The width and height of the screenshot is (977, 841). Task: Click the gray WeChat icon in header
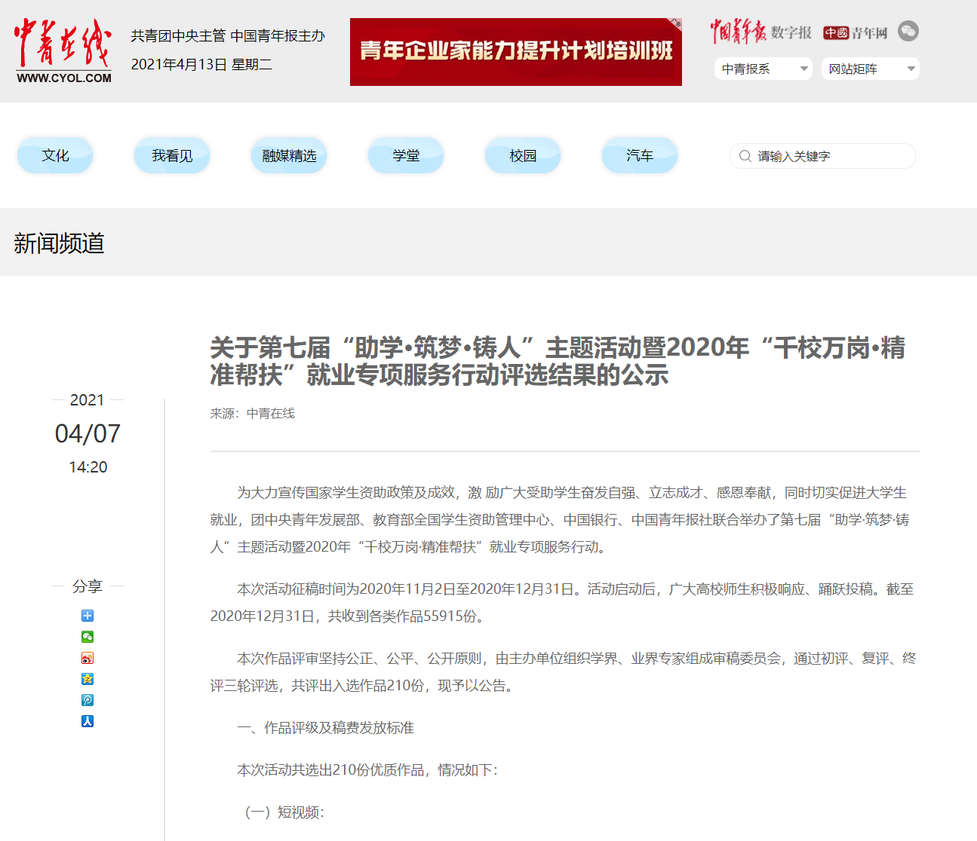[x=908, y=32]
